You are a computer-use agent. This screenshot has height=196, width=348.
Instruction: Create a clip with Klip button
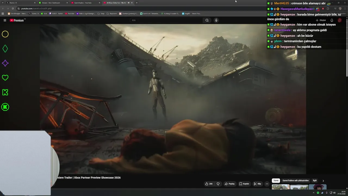[x=257, y=184]
